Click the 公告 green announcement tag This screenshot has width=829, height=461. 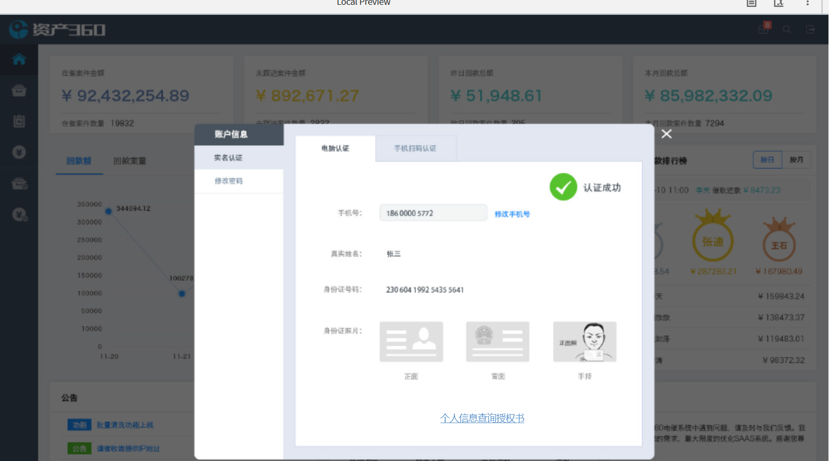click(80, 449)
